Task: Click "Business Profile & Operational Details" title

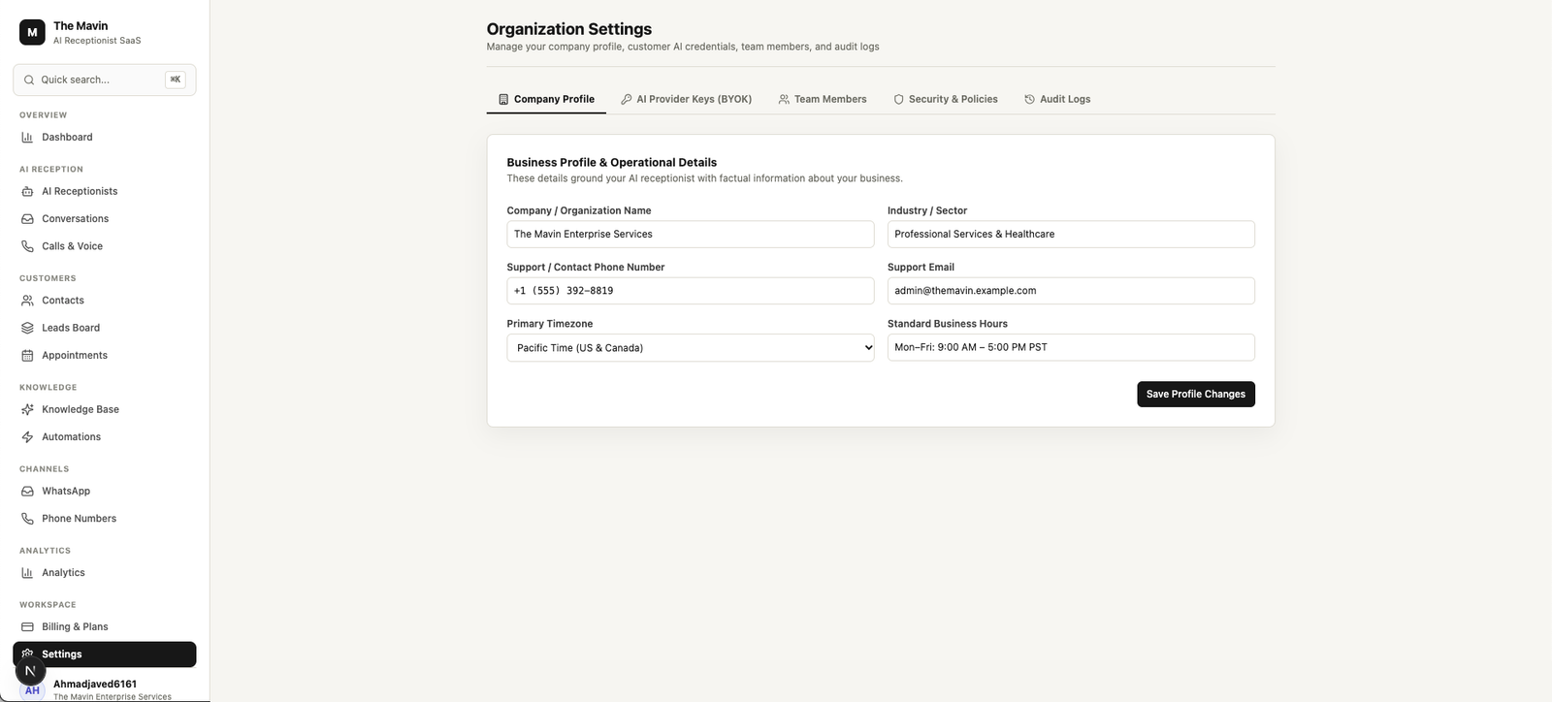Action: click(612, 162)
